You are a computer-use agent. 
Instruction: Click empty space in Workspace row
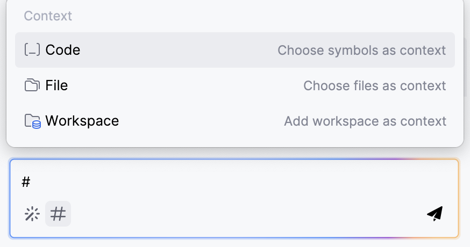(199, 121)
